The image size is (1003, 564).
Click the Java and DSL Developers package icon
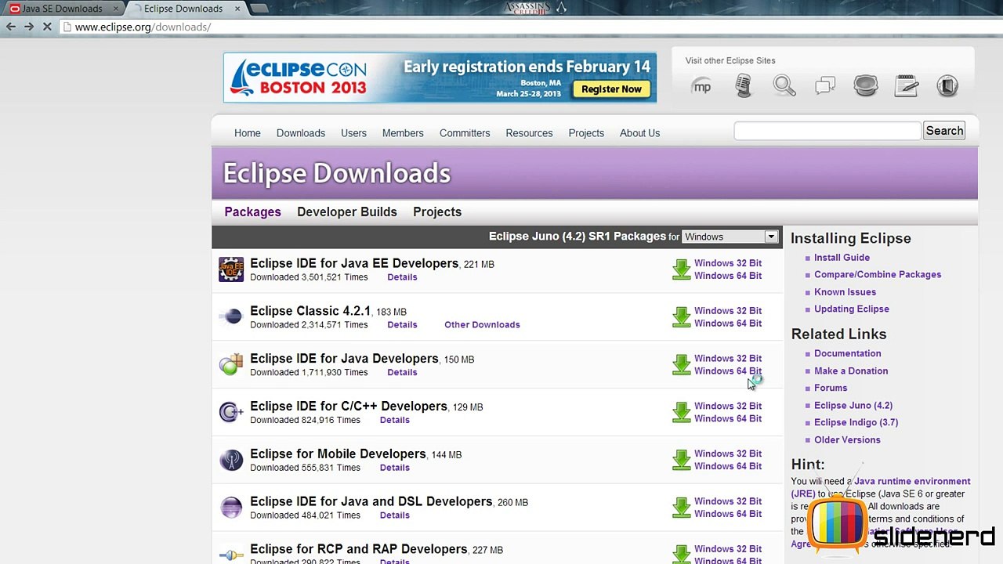point(231,508)
